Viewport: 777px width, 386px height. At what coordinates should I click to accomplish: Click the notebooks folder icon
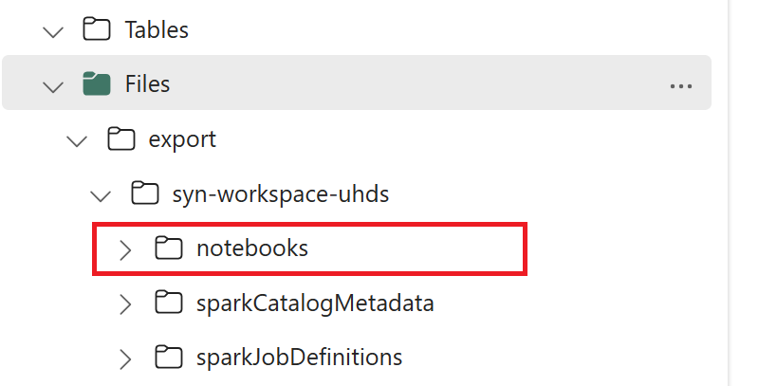169,248
